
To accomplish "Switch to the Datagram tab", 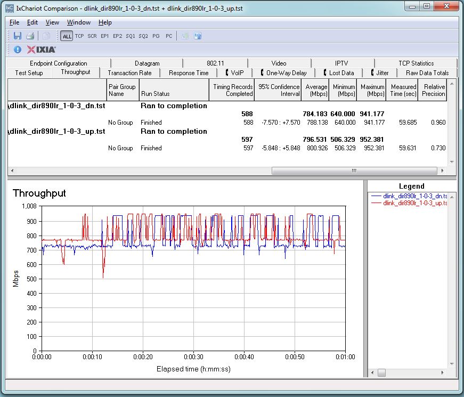I will click(x=147, y=63).
